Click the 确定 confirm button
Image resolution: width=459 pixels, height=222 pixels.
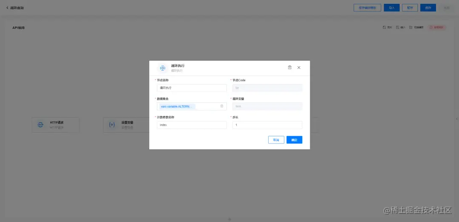tap(294, 140)
